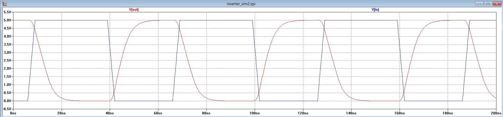The image size is (503, 117).
Task: Click the waveform icon in the title bar
Action: tap(5, 4)
